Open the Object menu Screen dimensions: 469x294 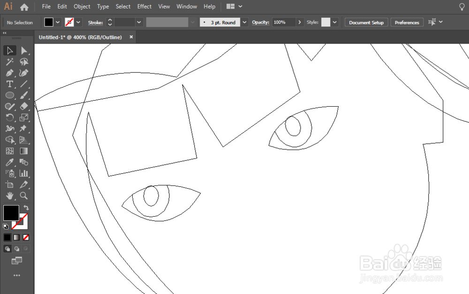(x=82, y=6)
